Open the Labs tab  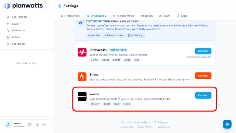pos(182,16)
